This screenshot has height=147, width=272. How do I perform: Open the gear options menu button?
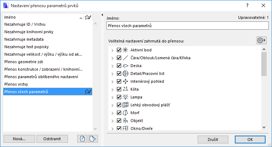point(262,40)
